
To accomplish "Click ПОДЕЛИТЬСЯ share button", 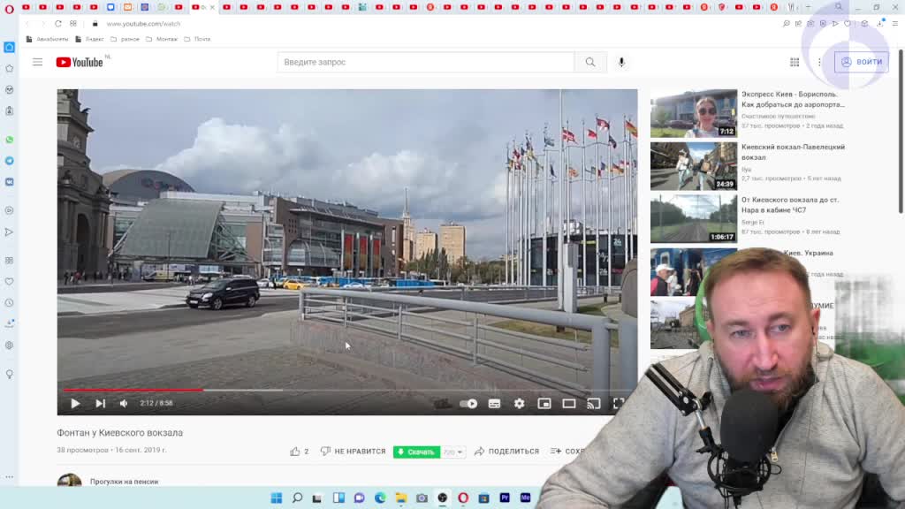I will click(506, 452).
